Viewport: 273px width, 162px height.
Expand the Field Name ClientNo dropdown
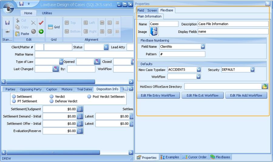(x=203, y=46)
